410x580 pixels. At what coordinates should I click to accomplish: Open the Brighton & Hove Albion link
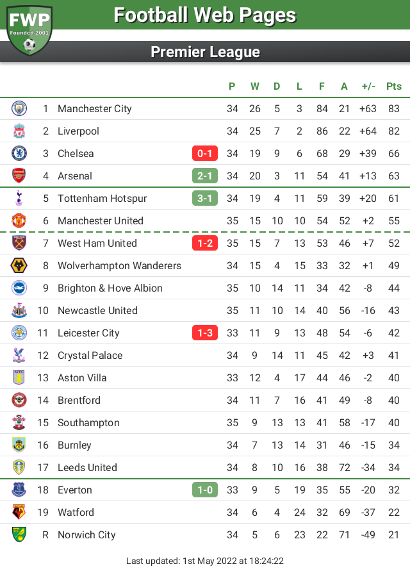(x=110, y=288)
